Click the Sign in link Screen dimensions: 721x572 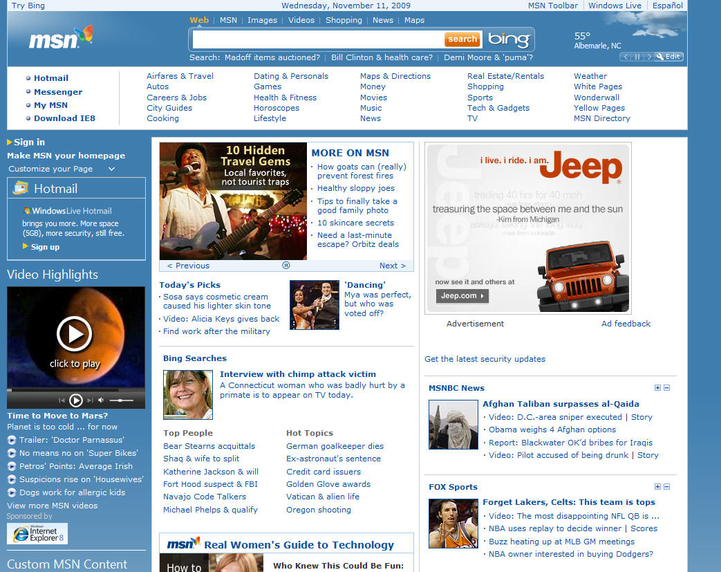[30, 142]
